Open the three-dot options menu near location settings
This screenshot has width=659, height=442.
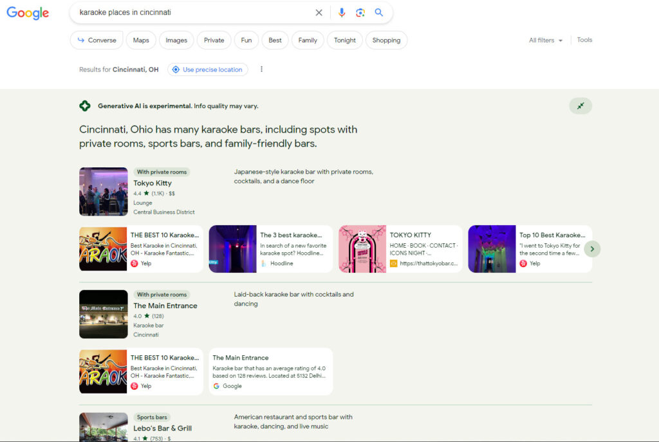point(261,69)
